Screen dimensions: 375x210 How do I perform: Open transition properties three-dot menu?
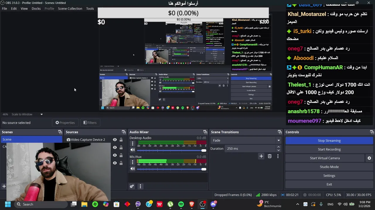pos(278,156)
